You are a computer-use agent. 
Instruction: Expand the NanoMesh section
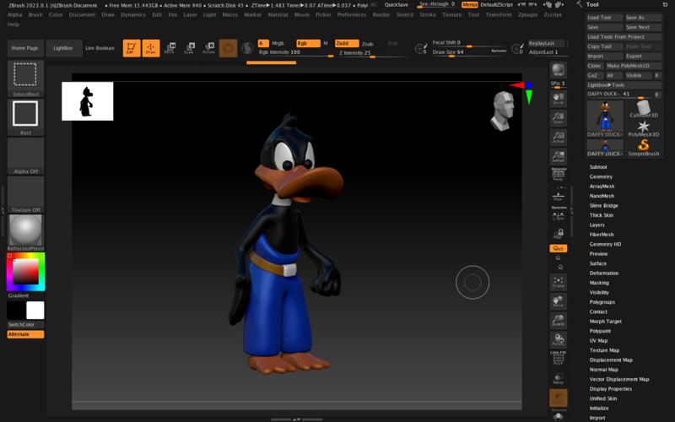(602, 196)
